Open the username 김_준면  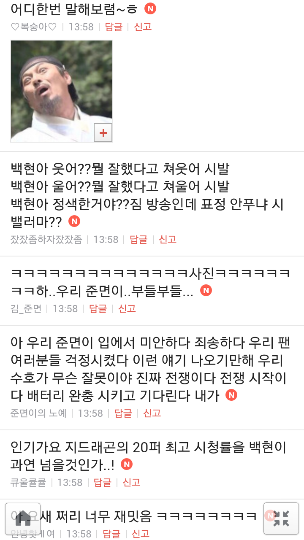tap(26, 309)
